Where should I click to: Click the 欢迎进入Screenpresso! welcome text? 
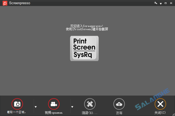coord(87,26)
